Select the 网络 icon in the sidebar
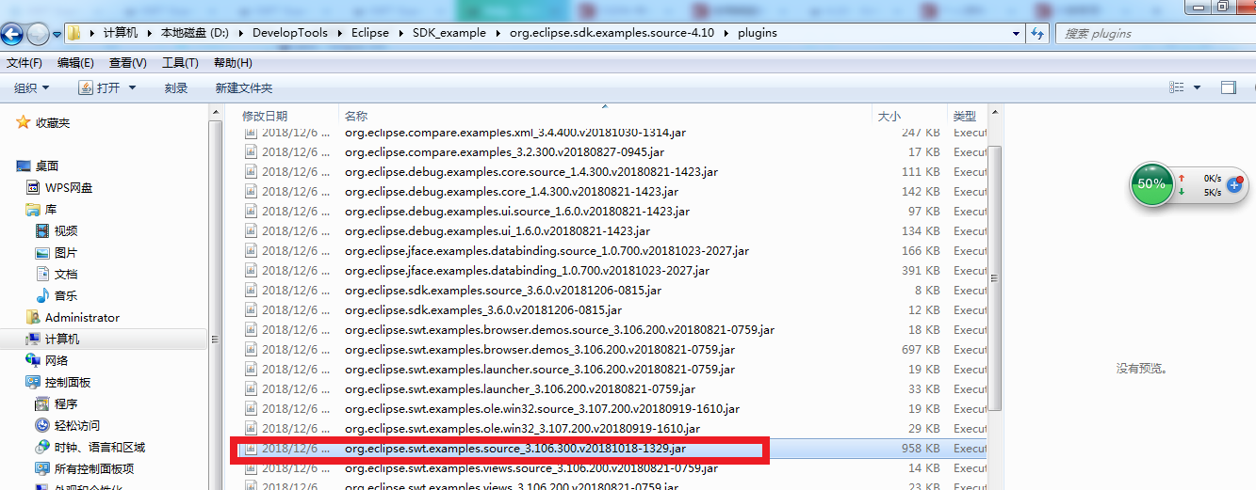 point(33,360)
